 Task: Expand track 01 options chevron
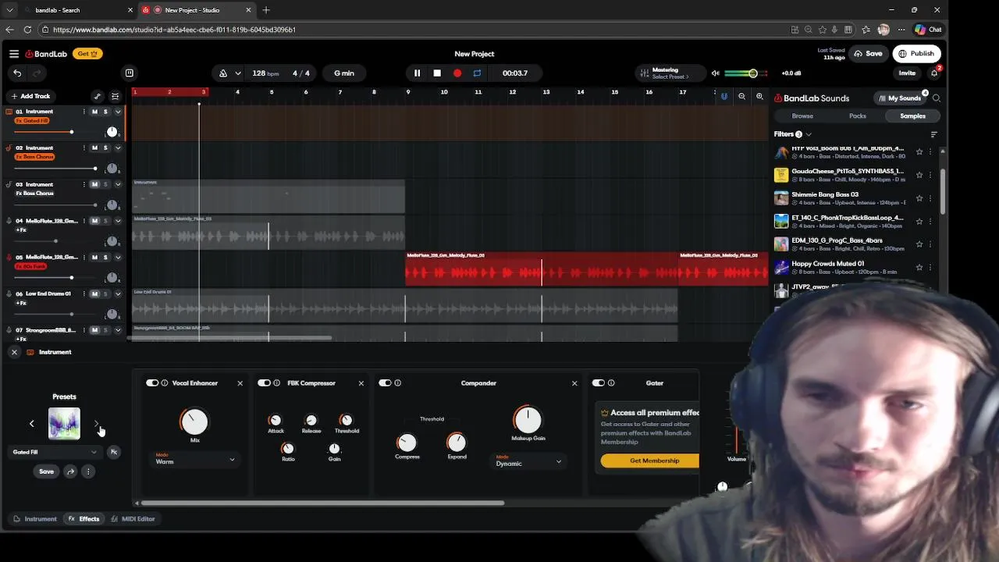(x=118, y=112)
